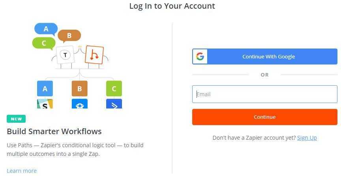Click the T trigger box character
Screen dimensions: 341x176
65,55
